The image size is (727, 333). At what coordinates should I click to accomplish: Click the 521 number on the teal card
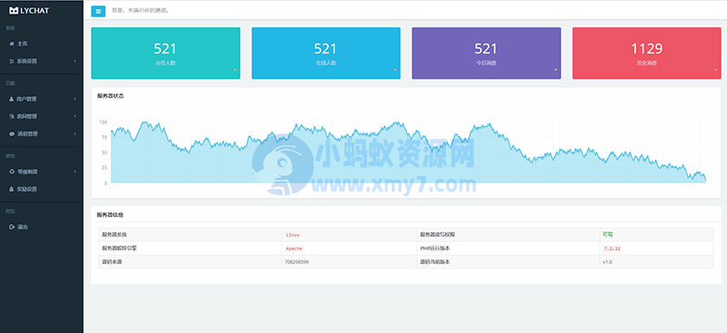(165, 49)
